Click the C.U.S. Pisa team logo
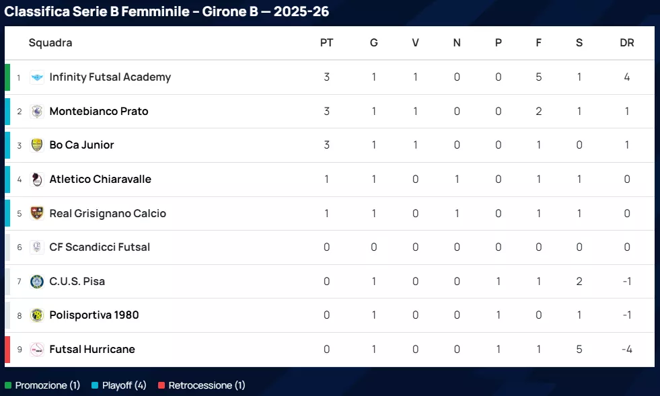660x396 pixels. (37, 282)
